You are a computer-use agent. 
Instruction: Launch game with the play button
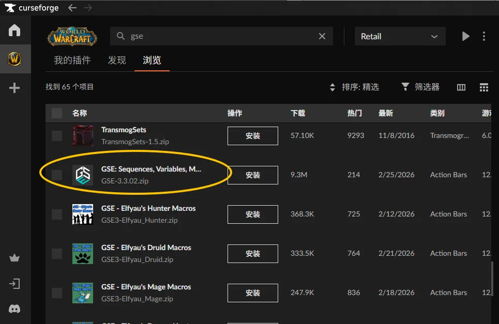pyautogui.click(x=465, y=36)
